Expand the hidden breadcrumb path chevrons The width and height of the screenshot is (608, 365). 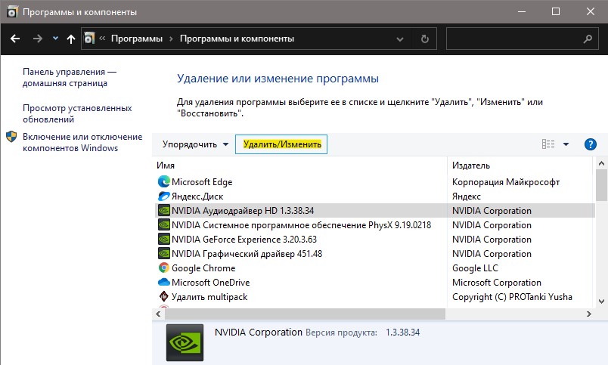click(x=102, y=39)
